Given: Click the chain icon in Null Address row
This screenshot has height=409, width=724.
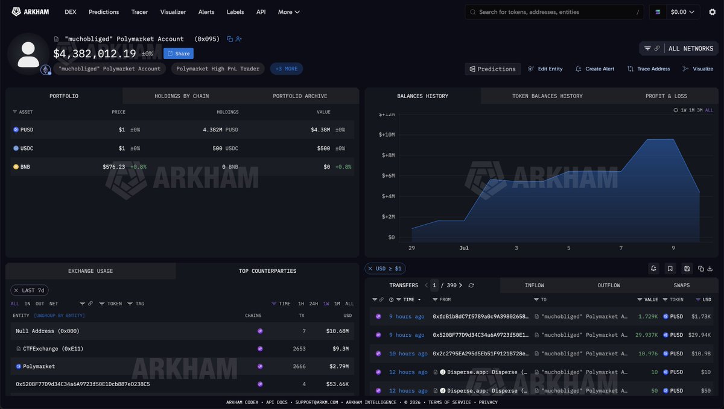Looking at the screenshot, I should 260,331.
